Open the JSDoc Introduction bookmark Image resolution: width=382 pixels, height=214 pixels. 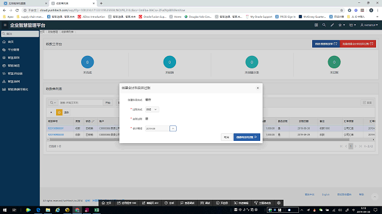[x=91, y=17]
